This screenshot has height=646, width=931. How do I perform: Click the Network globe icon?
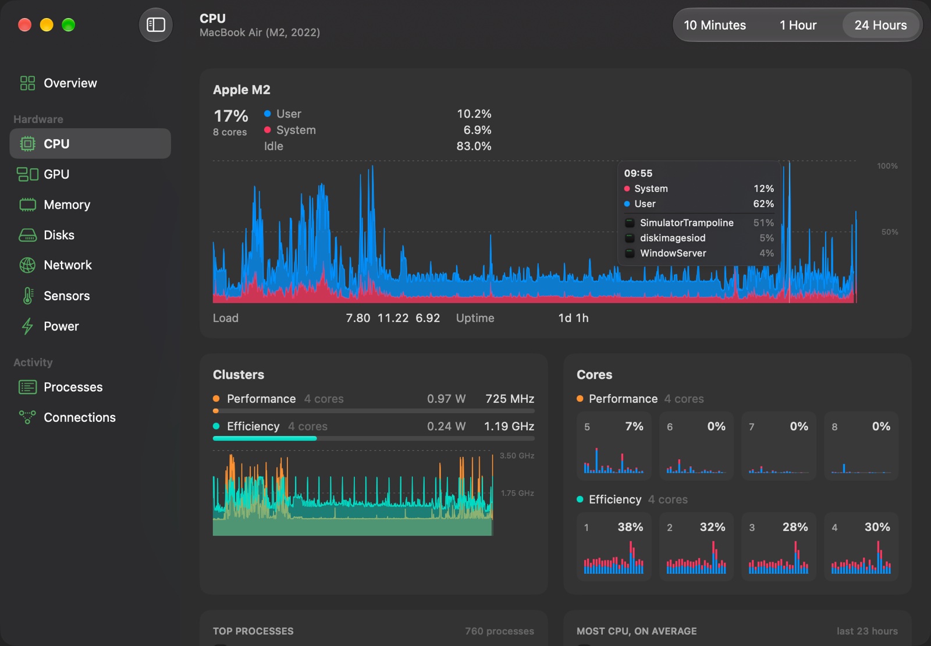click(27, 265)
